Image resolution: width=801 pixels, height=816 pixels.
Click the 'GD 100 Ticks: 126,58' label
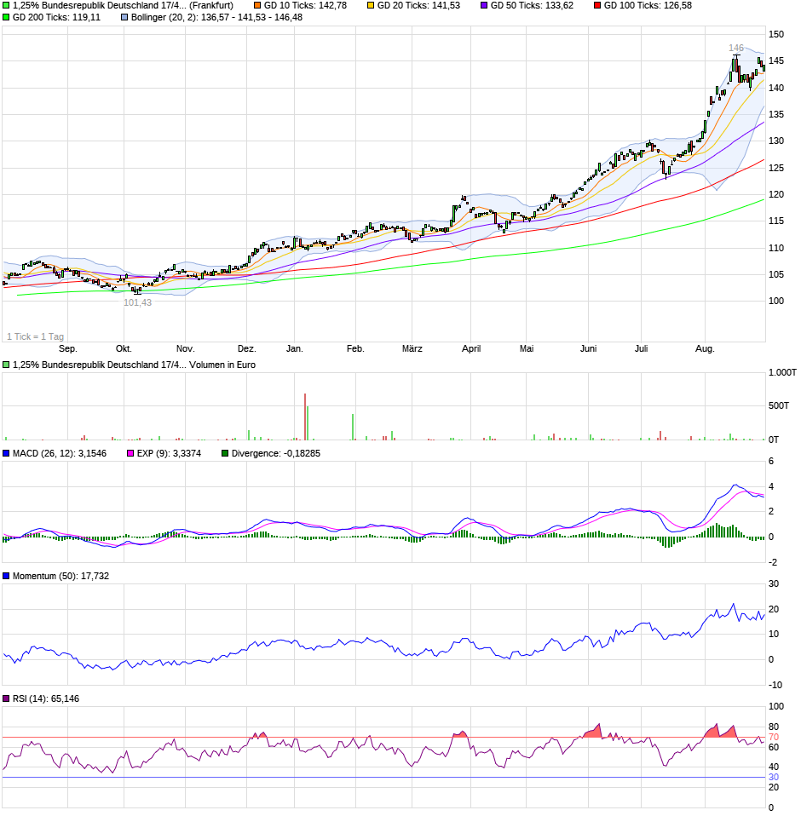pyautogui.click(x=648, y=6)
